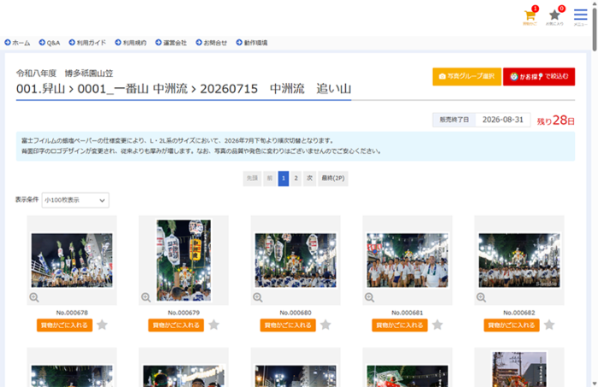Viewport: 598px width, 387px height.
Task: Open thumbnail of photo No.000679
Action: click(x=184, y=261)
